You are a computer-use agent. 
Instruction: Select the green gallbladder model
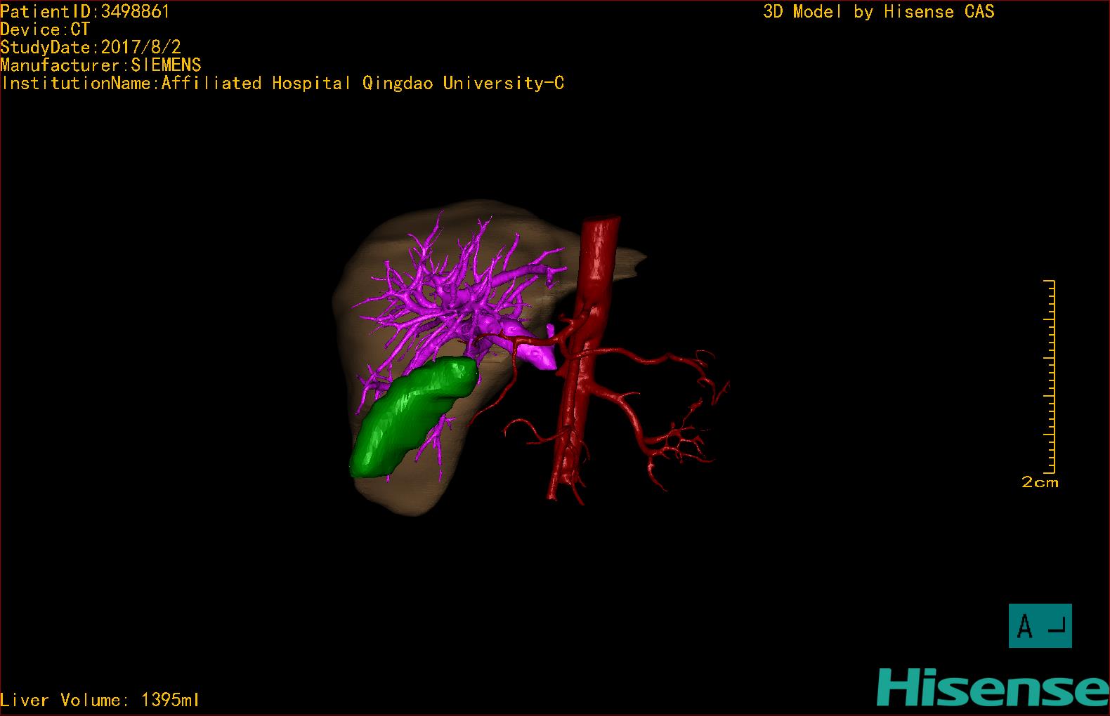(412, 417)
